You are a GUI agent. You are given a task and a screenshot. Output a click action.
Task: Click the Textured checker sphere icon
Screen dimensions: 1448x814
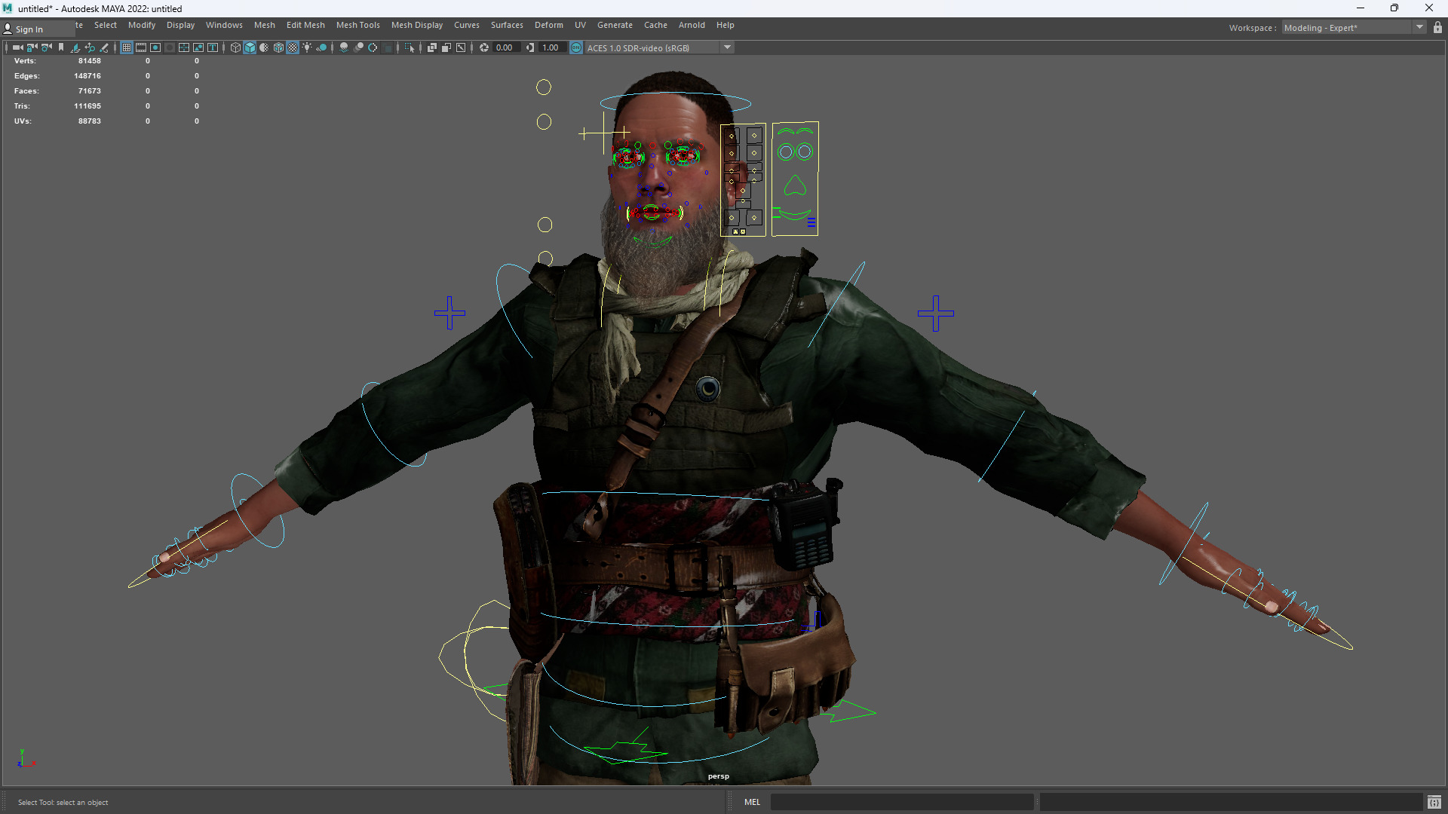tap(293, 47)
